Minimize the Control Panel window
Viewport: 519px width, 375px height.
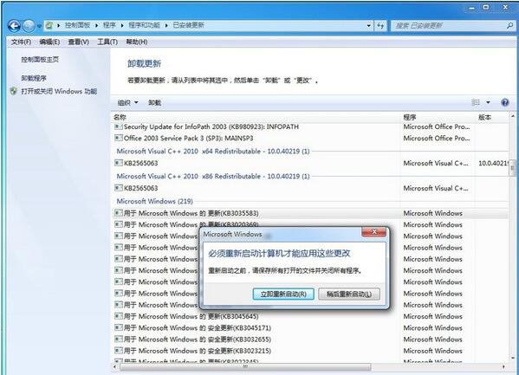coord(471,7)
